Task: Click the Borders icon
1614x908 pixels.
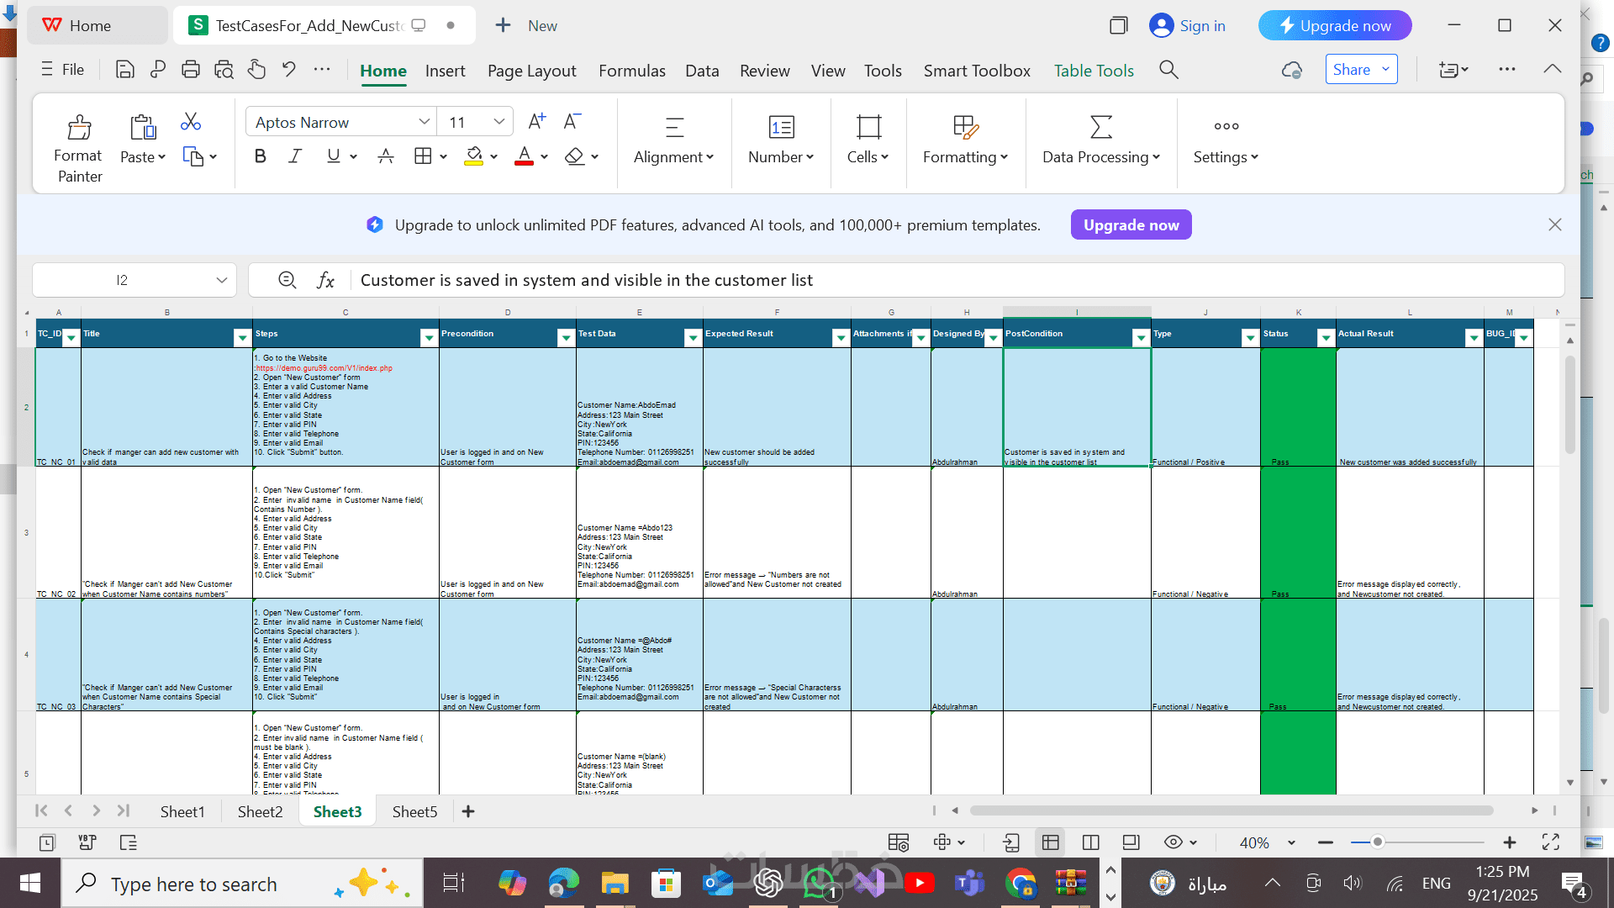Action: click(423, 156)
